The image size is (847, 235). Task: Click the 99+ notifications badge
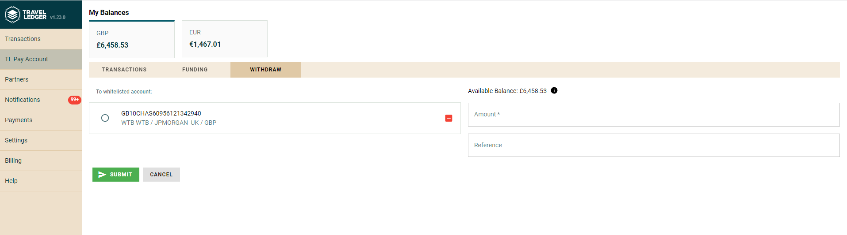pos(74,100)
